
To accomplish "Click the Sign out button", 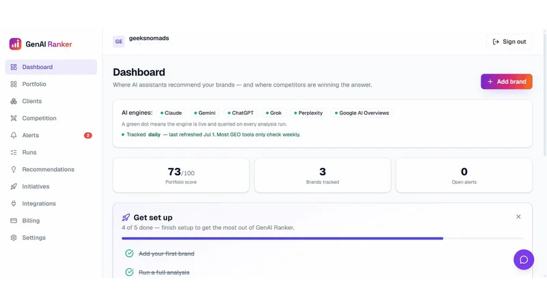I will click(509, 42).
